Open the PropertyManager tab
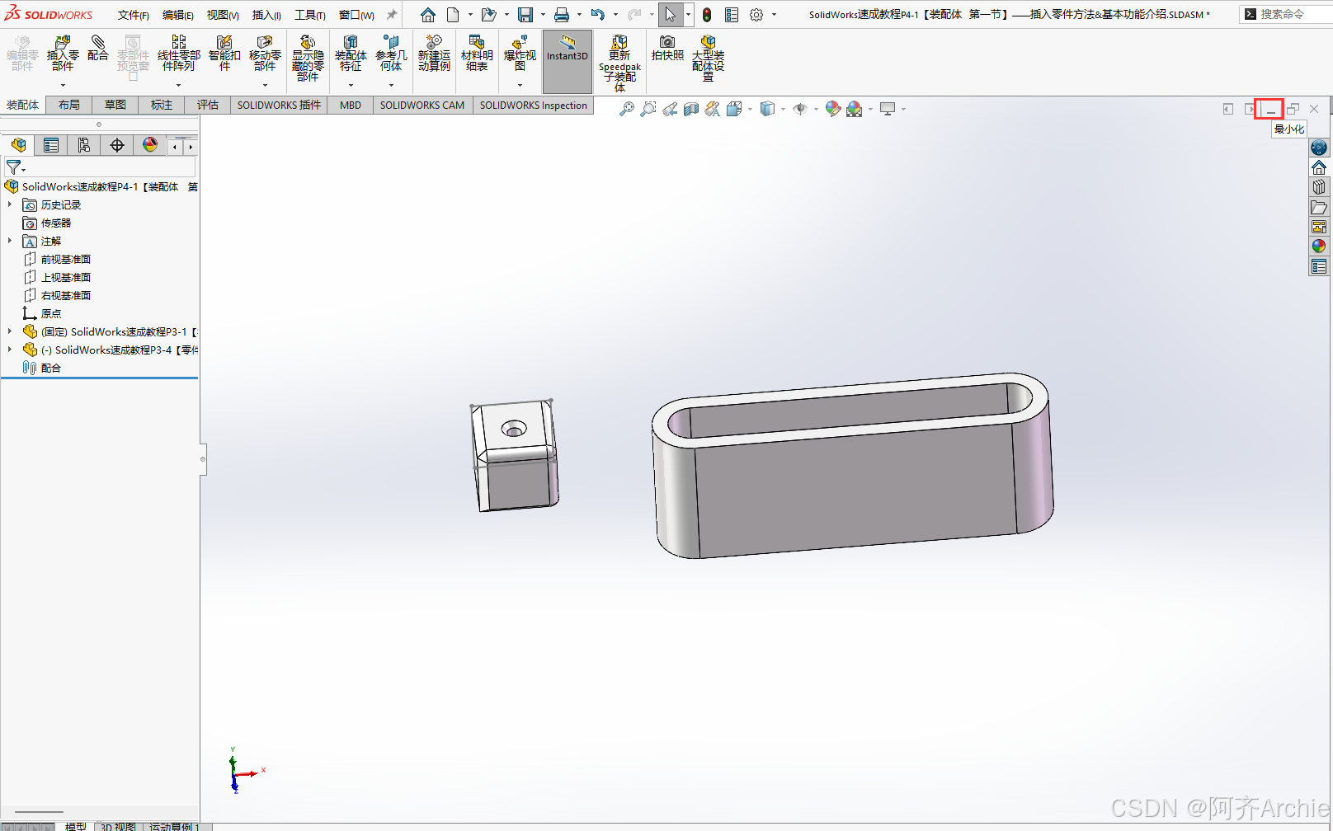This screenshot has height=831, width=1333. (51, 145)
